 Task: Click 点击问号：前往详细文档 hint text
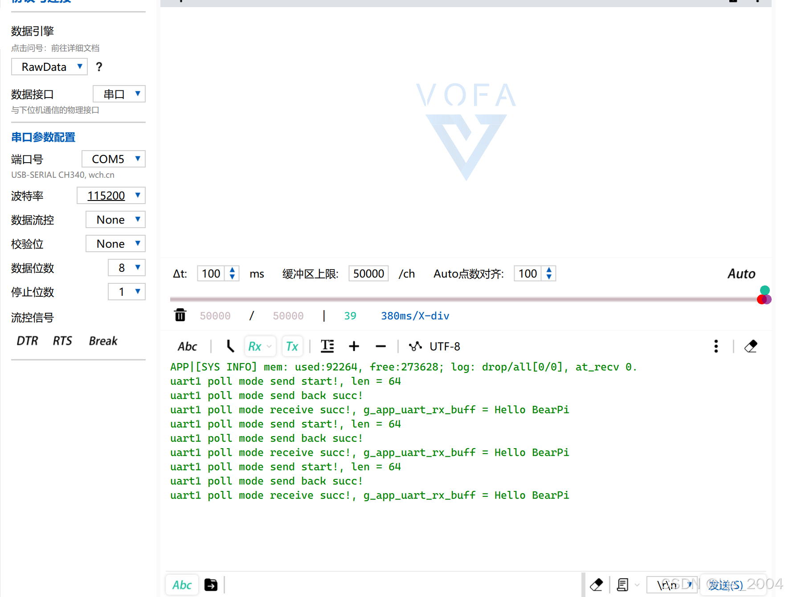(55, 48)
